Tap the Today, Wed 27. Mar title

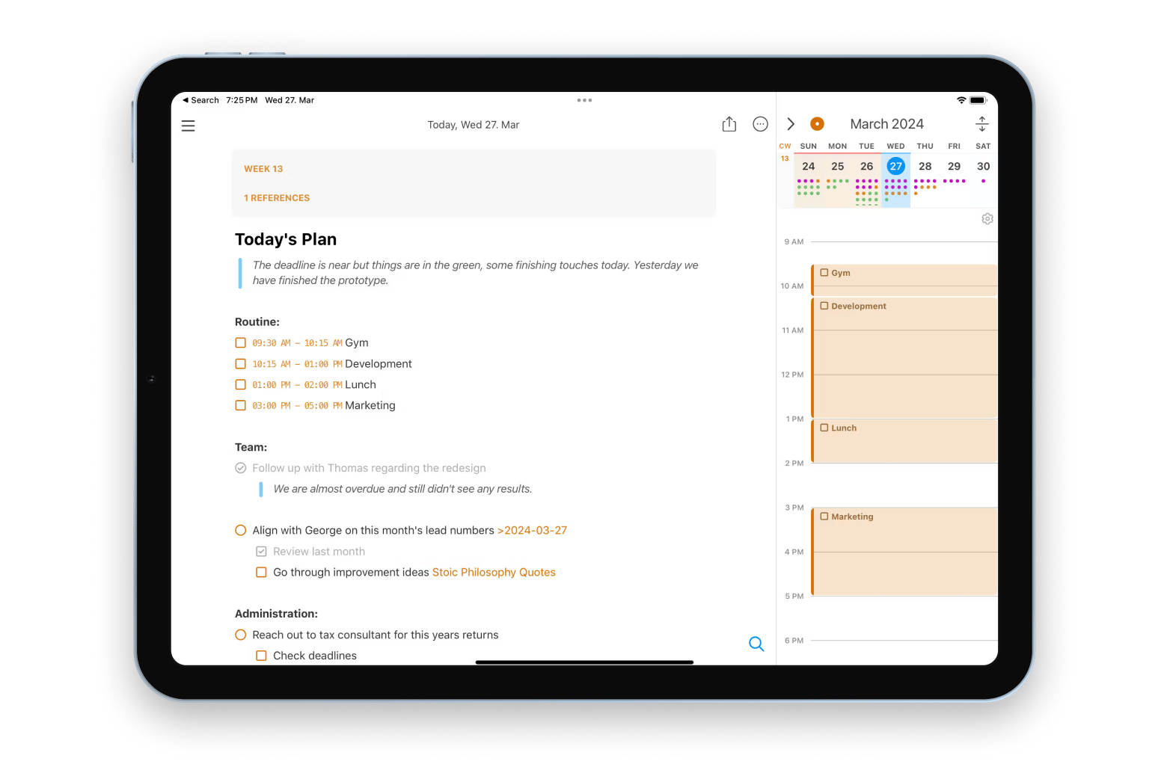coord(474,125)
